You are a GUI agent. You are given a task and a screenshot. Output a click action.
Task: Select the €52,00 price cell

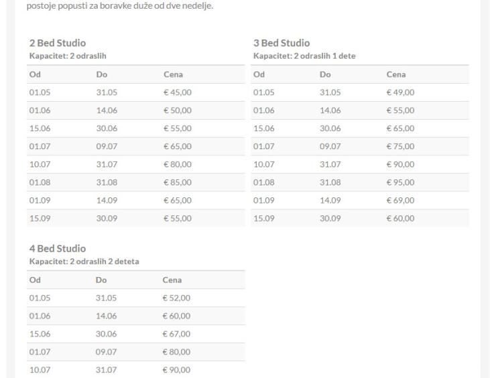point(177,298)
